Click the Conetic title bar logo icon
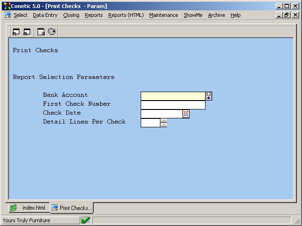This screenshot has height=226, width=302. 6,6
